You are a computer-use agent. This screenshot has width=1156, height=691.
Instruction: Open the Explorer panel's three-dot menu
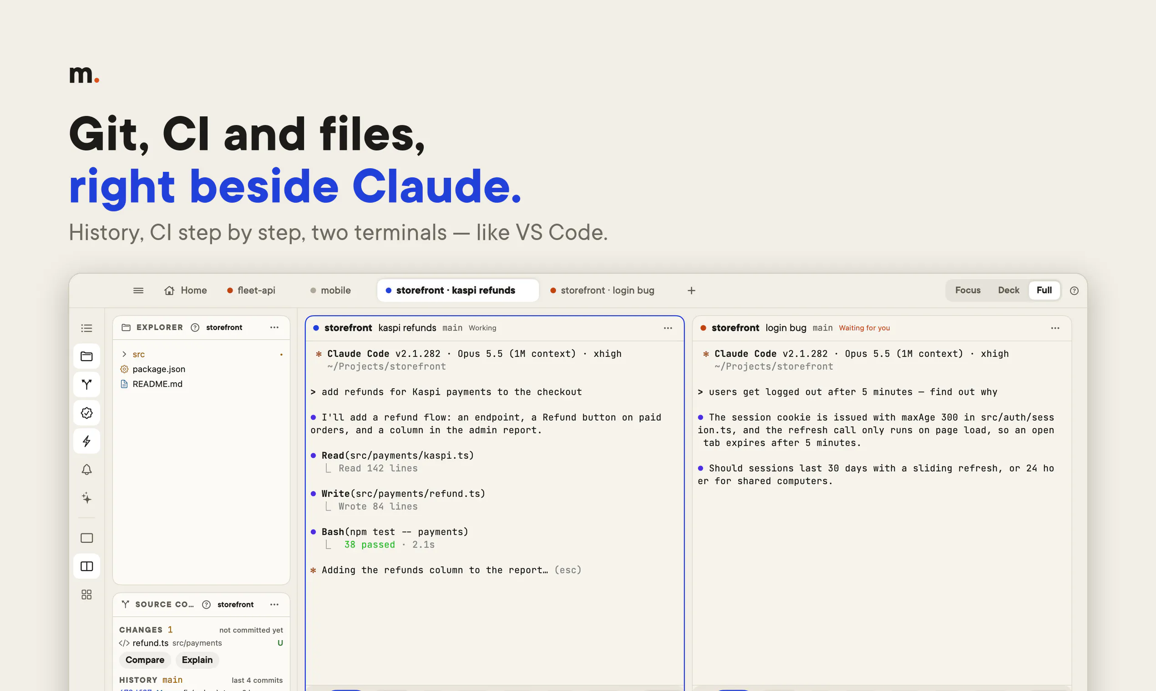(x=274, y=327)
